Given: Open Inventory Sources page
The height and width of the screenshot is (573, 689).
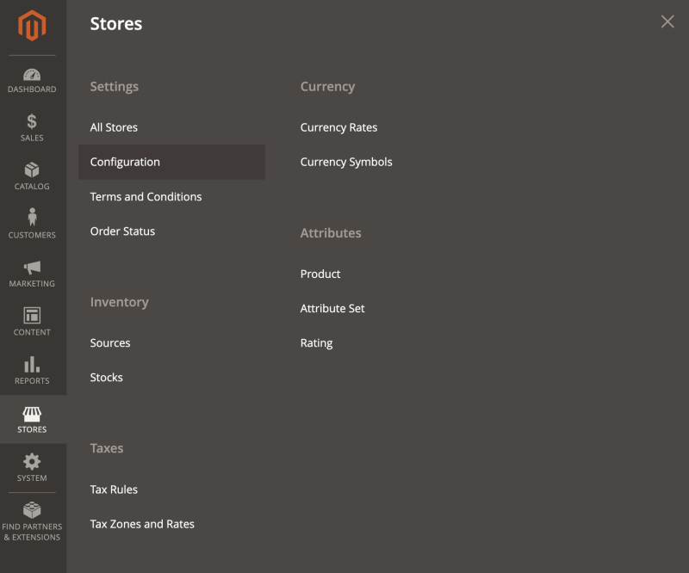Looking at the screenshot, I should 110,343.
